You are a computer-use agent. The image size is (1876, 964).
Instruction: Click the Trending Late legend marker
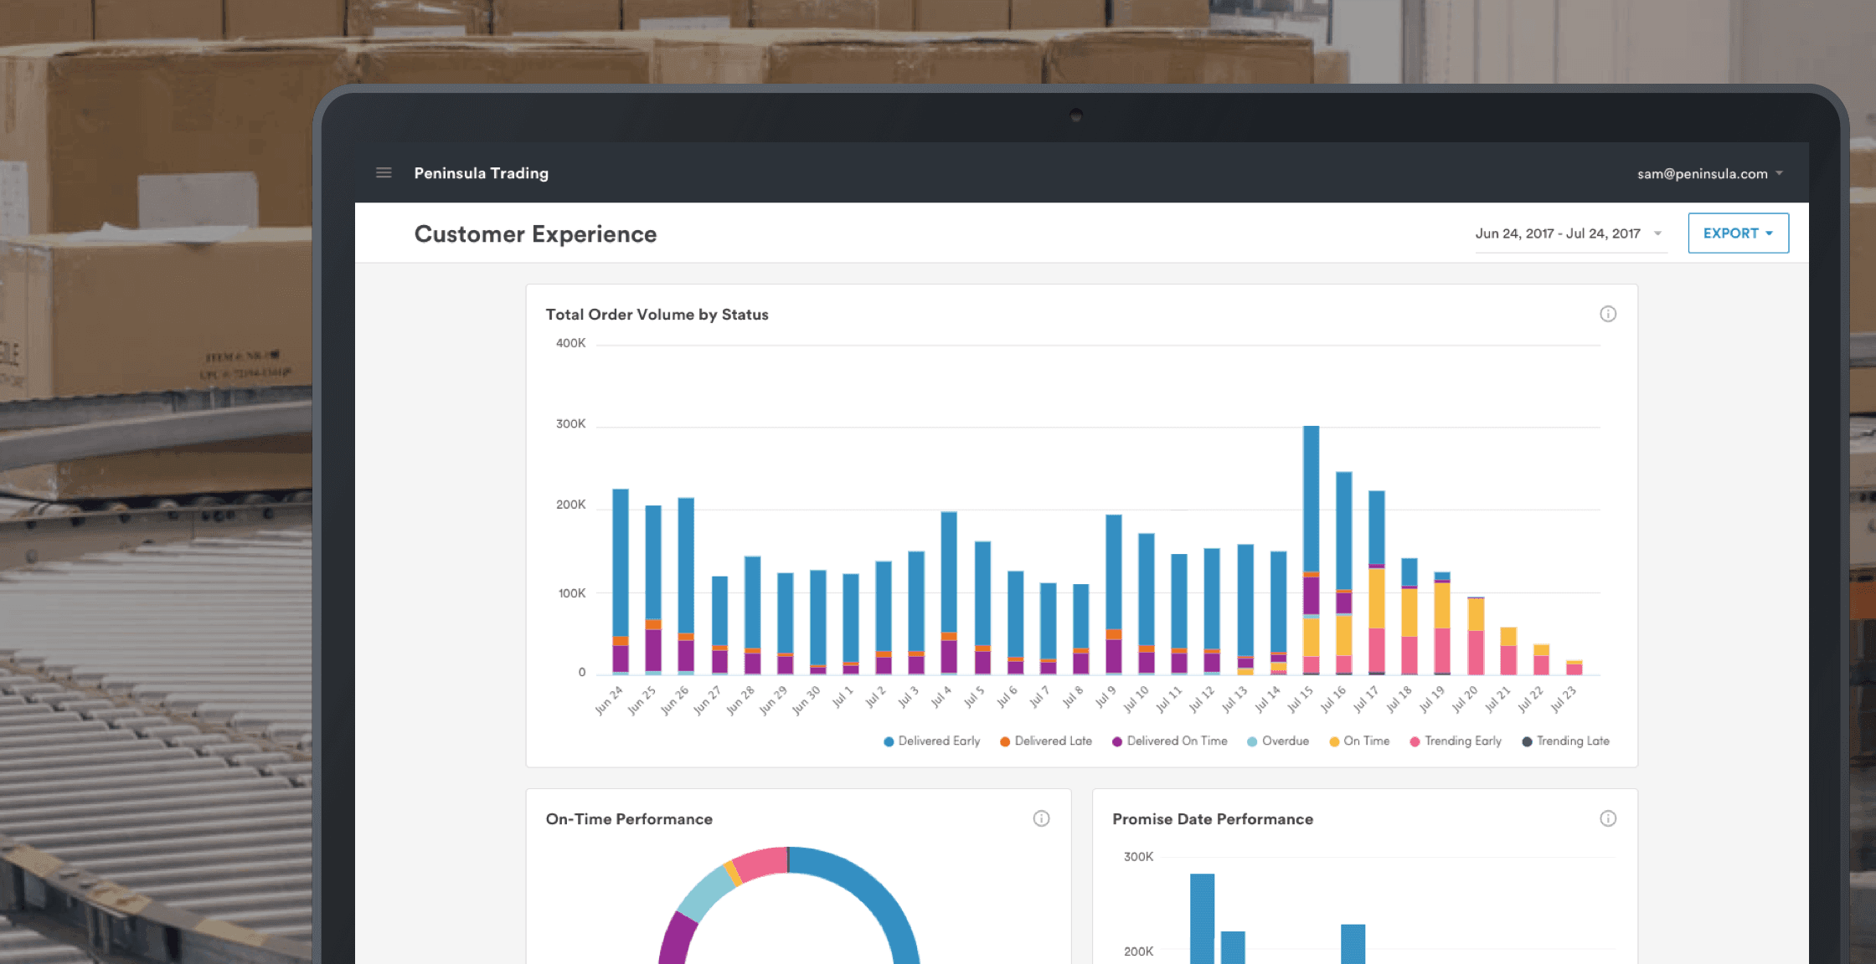(x=1527, y=741)
